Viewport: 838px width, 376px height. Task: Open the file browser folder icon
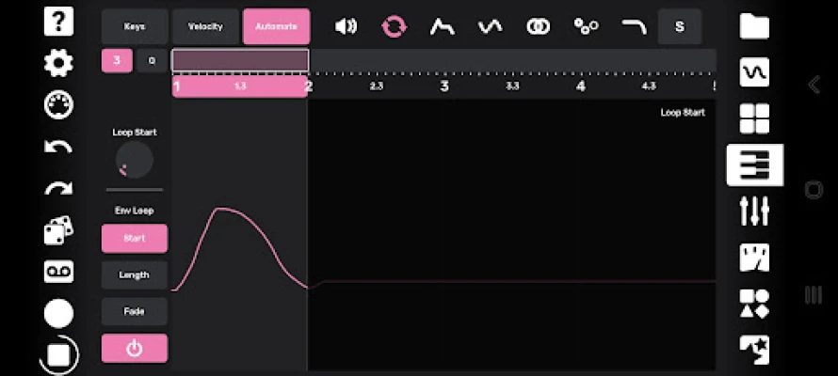pyautogui.click(x=754, y=25)
